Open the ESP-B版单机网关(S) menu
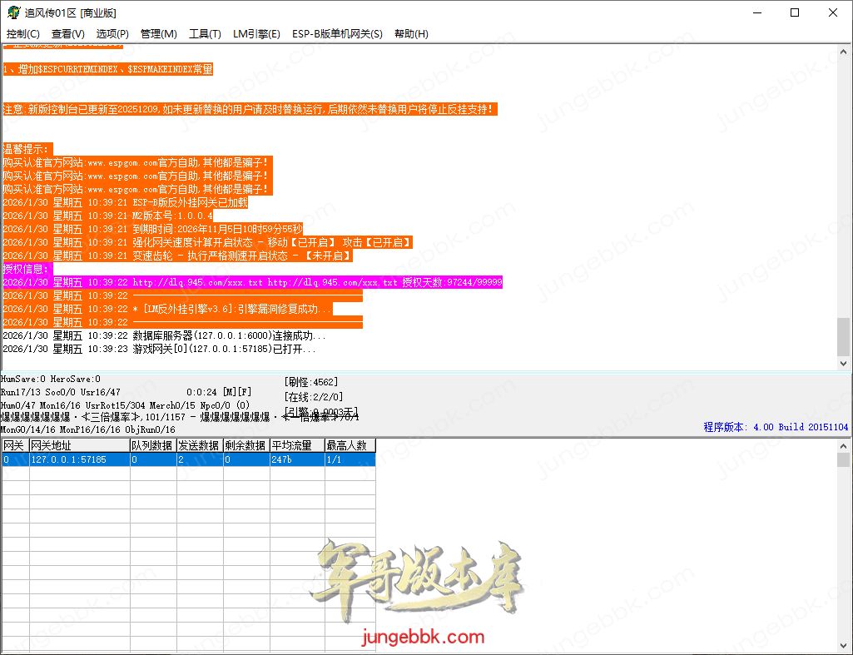Screen dimensions: 853x655 [x=337, y=34]
